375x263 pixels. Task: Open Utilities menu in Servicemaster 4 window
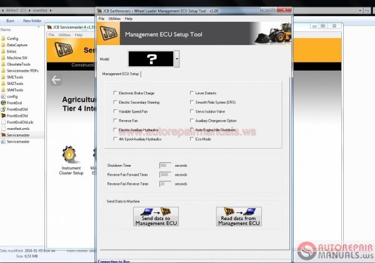click(64, 35)
